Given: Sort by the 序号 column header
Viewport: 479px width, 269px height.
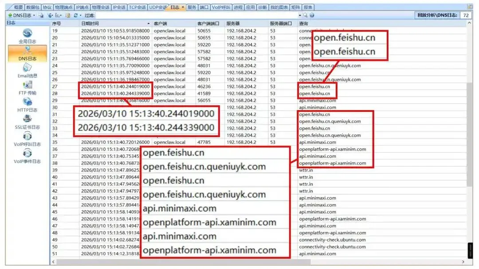Looking at the screenshot, I should click(65, 24).
